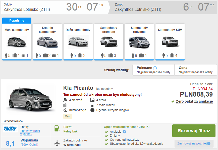Click the Jeep image in Samochody premium
This screenshot has height=150, width=218.
tap(109, 42)
